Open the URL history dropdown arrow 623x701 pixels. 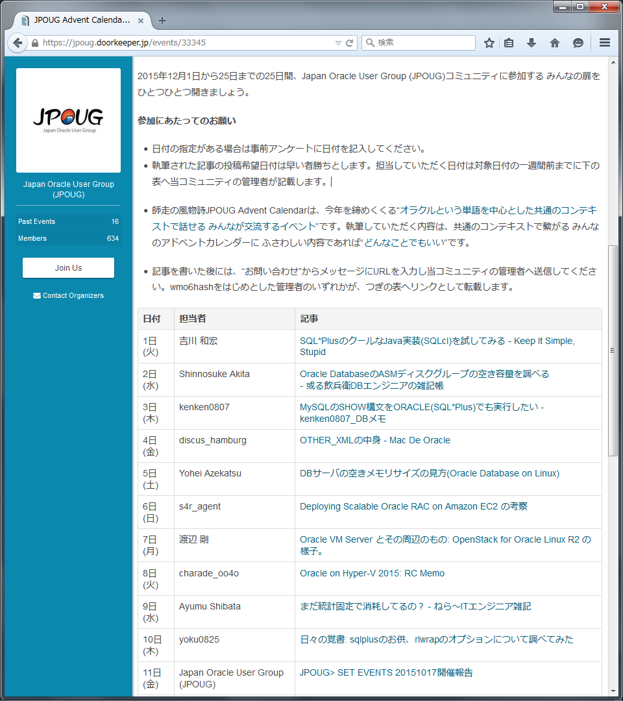(x=338, y=43)
